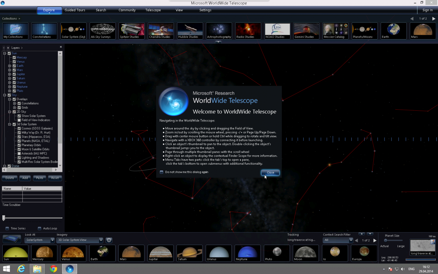
Task: Open the Context Search Filter dropdown
Action: [338, 240]
